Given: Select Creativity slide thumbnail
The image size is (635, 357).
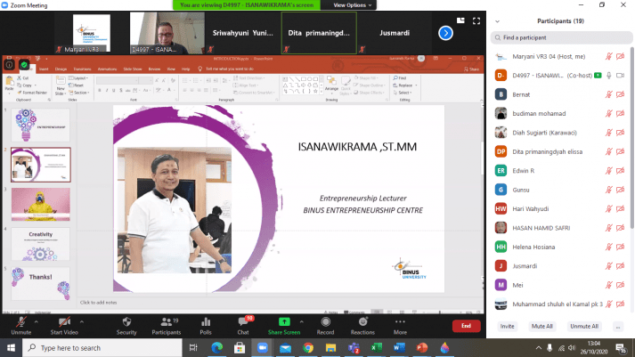Looking at the screenshot, I should [x=40, y=244].
